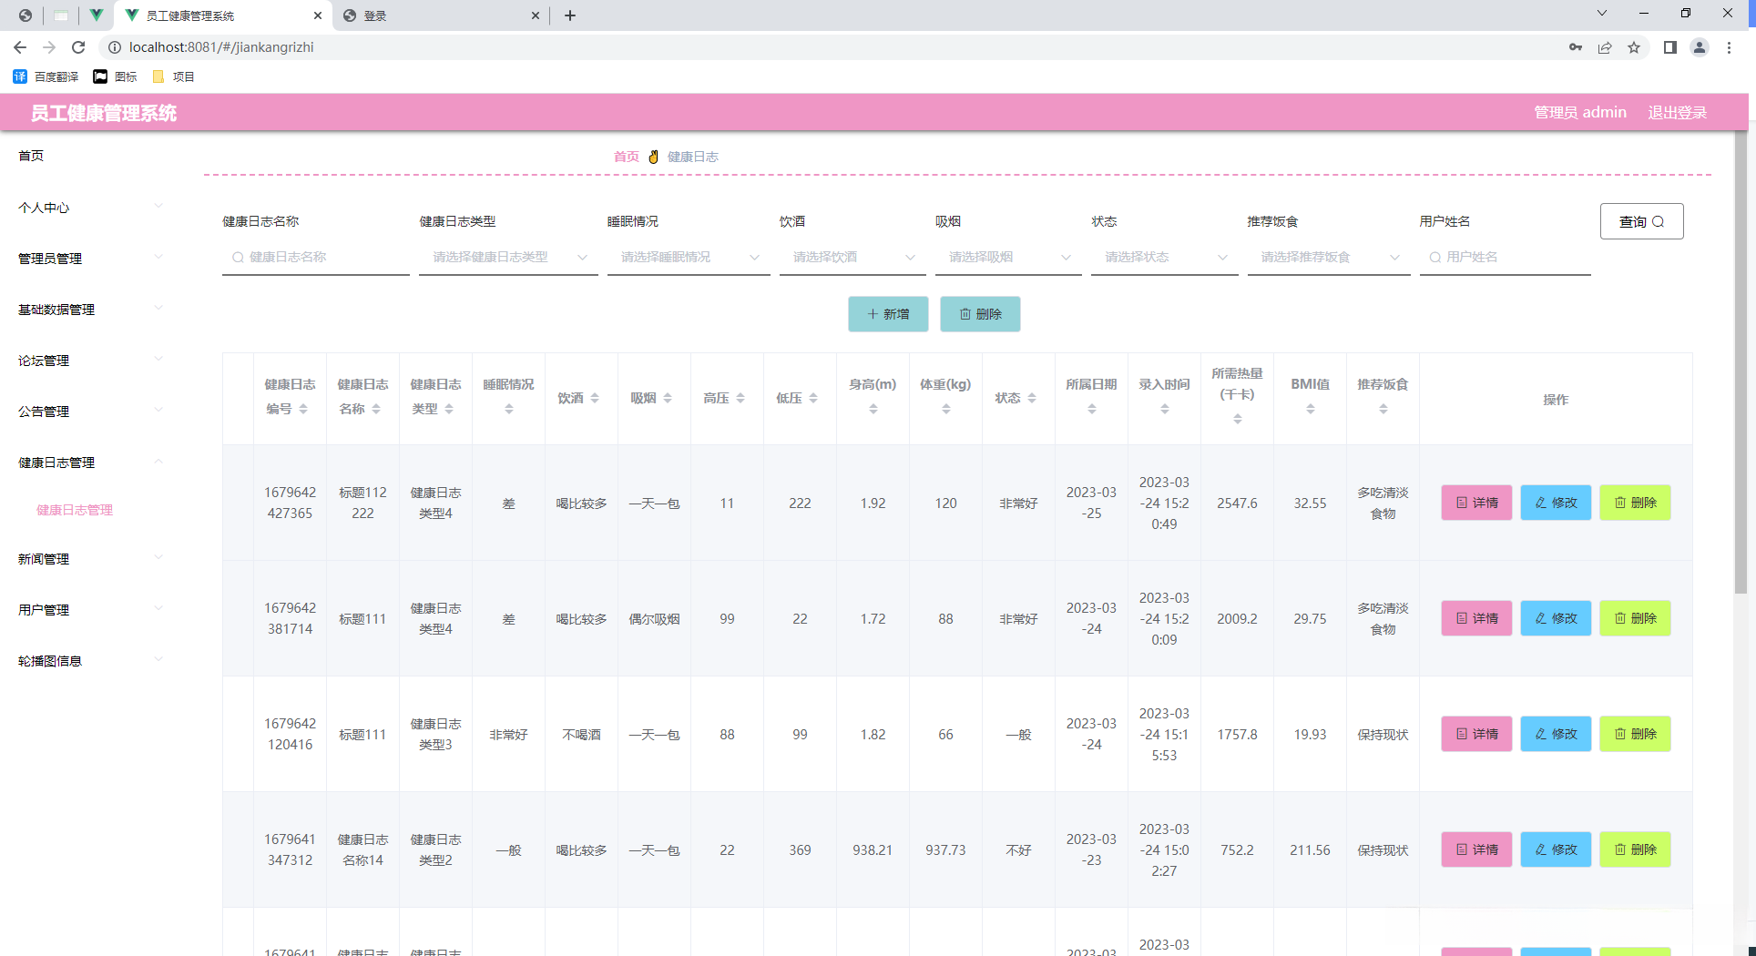Bookmark this page with the star
The image size is (1756, 956).
click(x=1634, y=47)
